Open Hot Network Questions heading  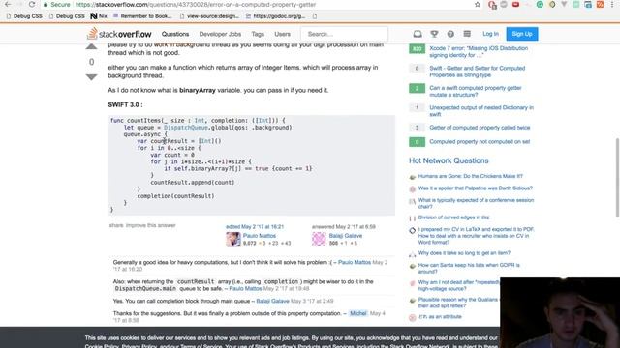[x=449, y=160]
